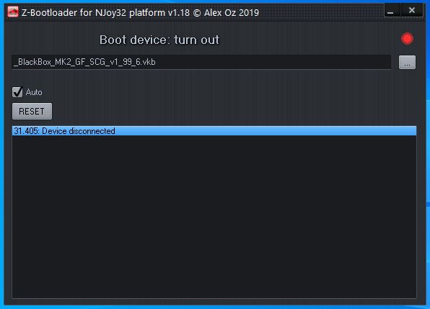
Task: Click the Z-Bootloader title bar text
Action: (49, 12)
